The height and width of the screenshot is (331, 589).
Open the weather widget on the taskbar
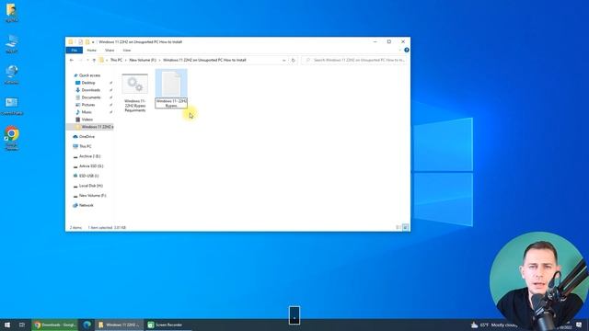click(x=493, y=325)
